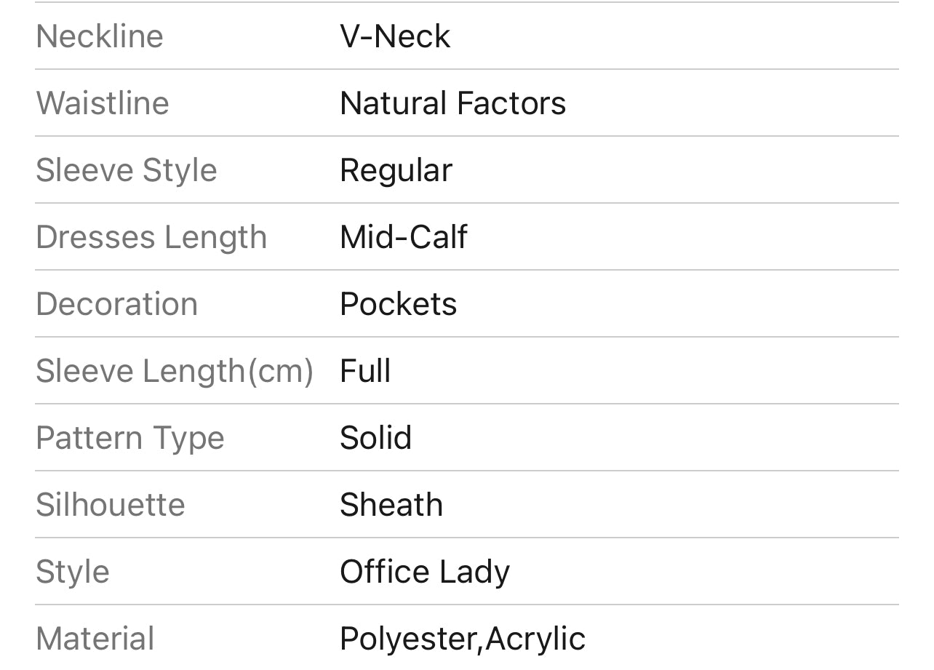The image size is (934, 670).
Task: Click the Style attribute label
Action: (x=73, y=572)
